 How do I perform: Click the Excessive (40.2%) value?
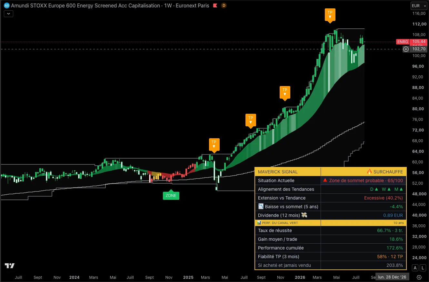pos(384,198)
